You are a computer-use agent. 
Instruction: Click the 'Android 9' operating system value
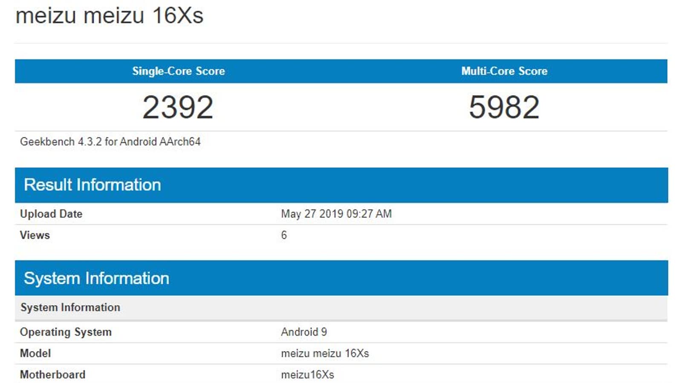(304, 332)
